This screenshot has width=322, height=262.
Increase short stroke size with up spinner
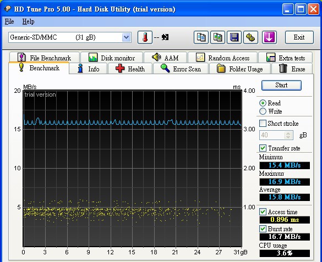coord(288,133)
